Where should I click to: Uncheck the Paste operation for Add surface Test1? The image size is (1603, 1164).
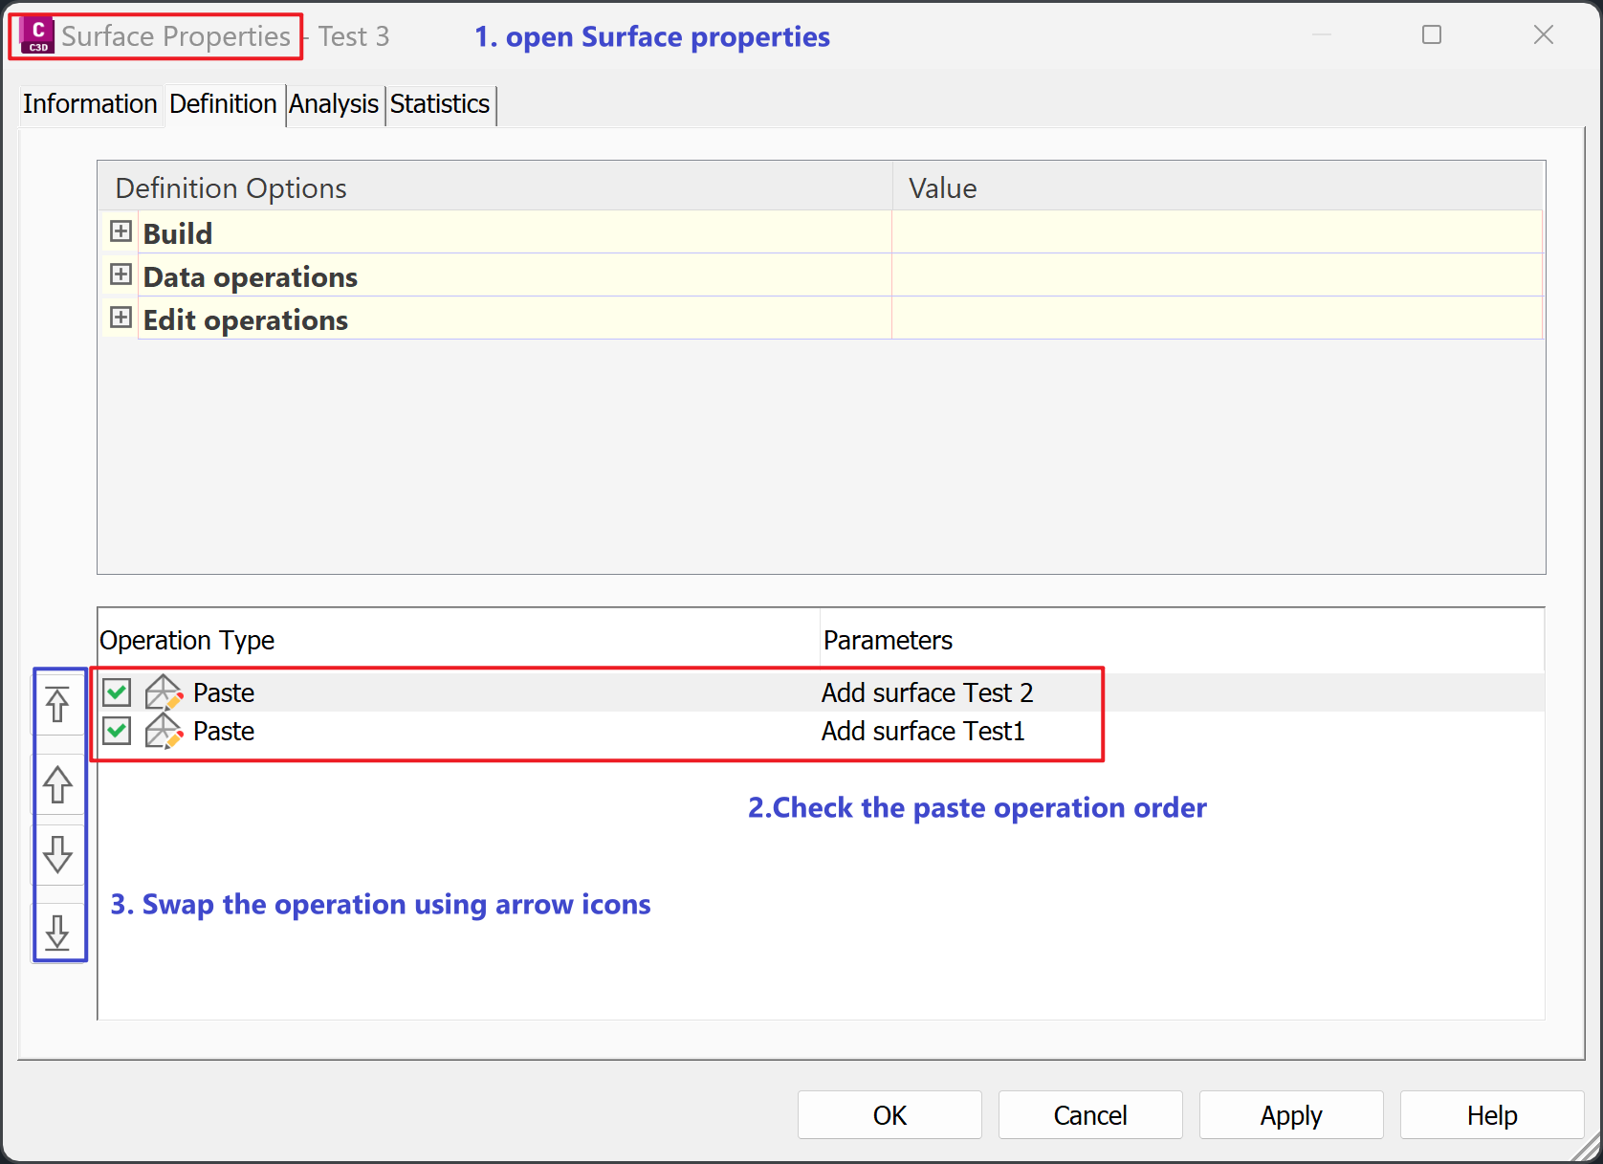click(x=115, y=730)
